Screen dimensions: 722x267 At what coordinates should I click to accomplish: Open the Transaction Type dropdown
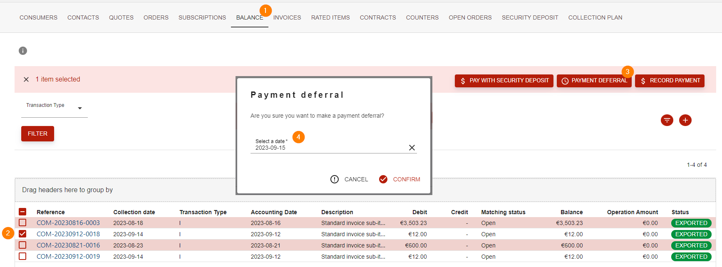[x=55, y=108]
